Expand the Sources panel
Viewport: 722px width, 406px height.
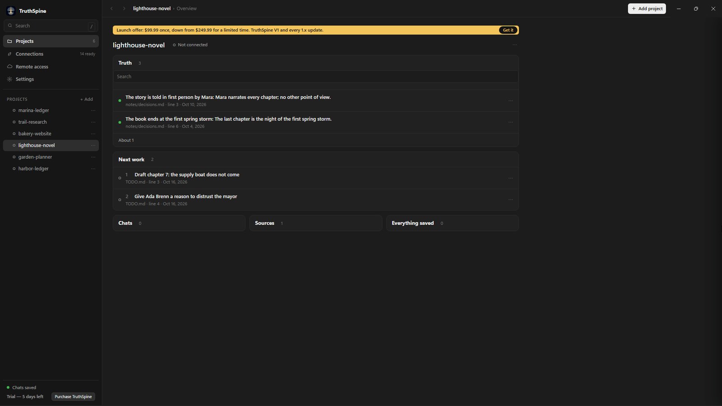click(315, 223)
